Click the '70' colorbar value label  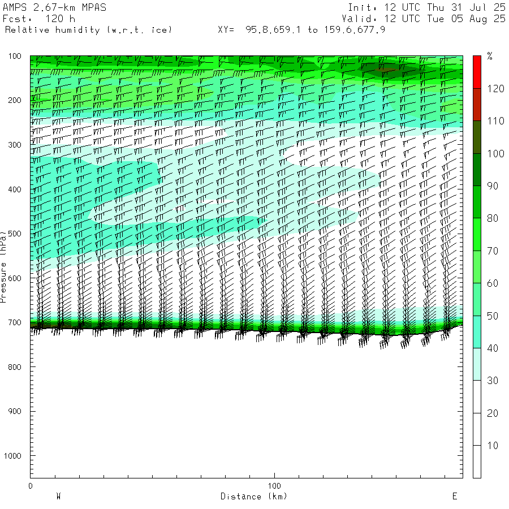(493, 251)
